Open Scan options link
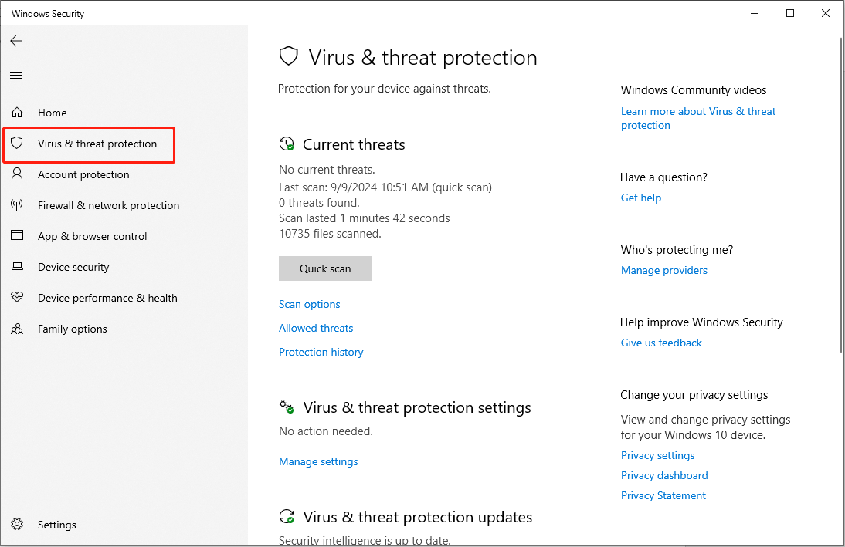 point(309,304)
